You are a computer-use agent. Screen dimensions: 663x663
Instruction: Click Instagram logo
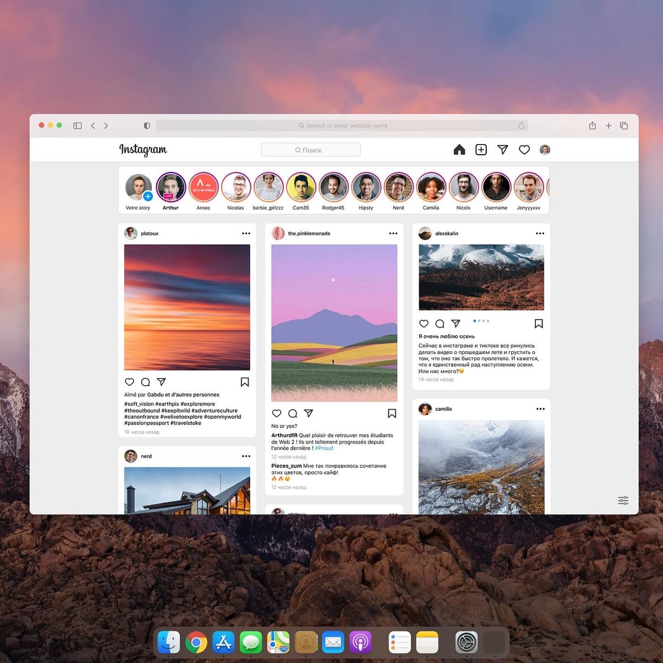point(143,150)
